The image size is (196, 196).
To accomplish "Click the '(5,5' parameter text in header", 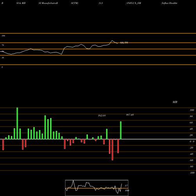I will (101, 3).
